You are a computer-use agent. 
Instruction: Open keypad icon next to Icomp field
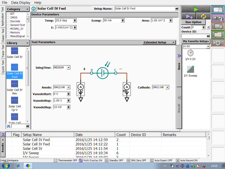coord(123,20)
